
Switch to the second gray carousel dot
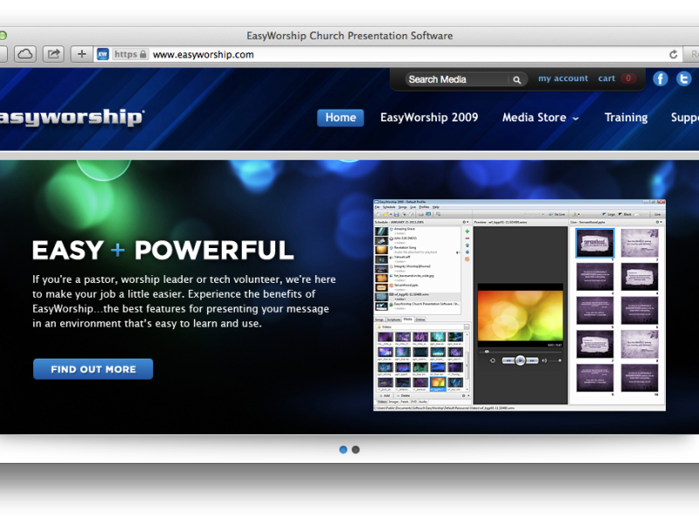pyautogui.click(x=356, y=450)
